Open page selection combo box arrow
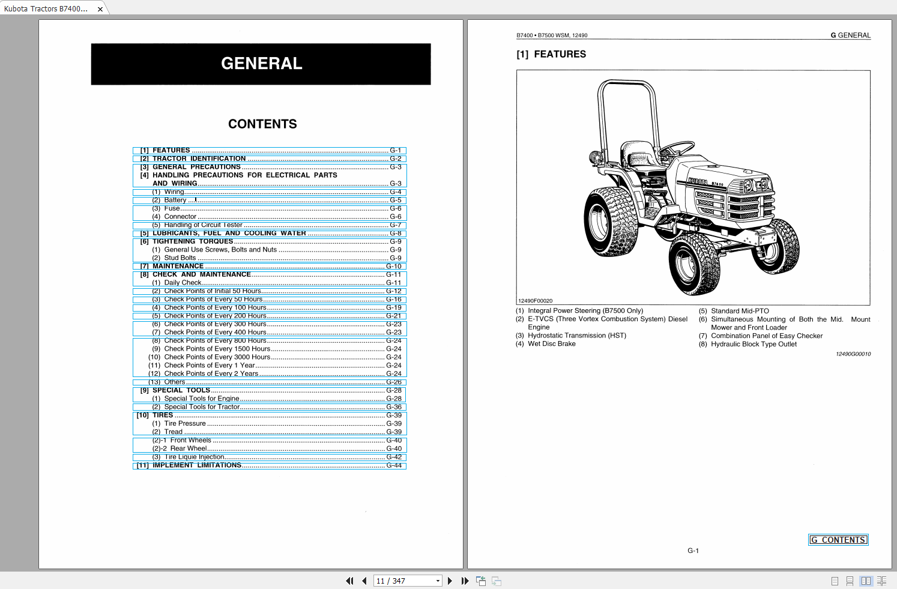The width and height of the screenshot is (897, 589). tap(437, 581)
